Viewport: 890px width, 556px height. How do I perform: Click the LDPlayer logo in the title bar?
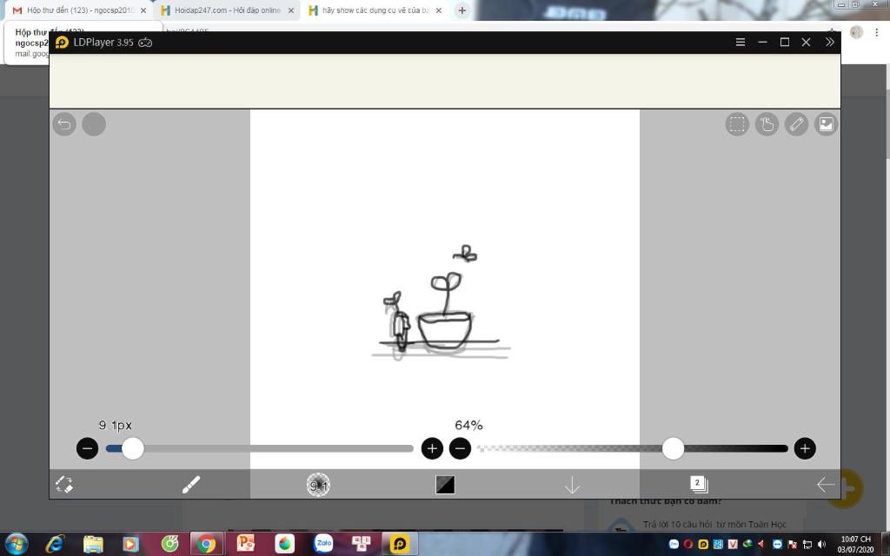click(62, 43)
